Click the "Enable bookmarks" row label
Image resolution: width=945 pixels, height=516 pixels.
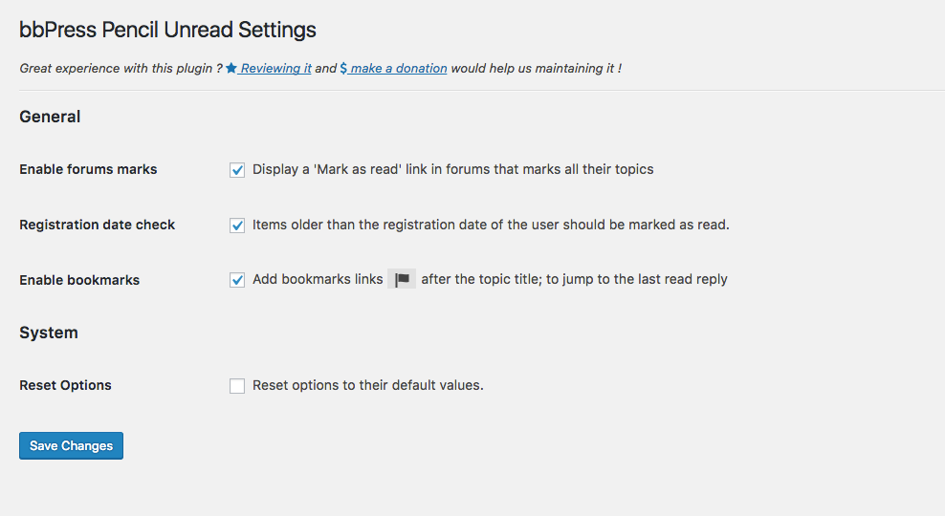coord(79,280)
